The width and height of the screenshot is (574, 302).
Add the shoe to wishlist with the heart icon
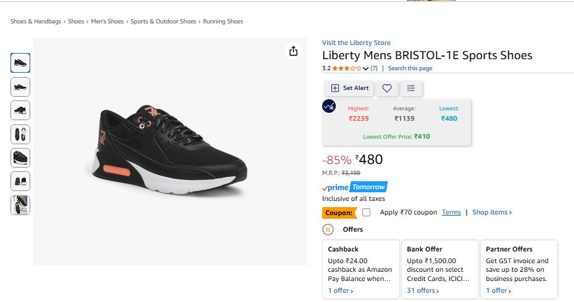387,88
